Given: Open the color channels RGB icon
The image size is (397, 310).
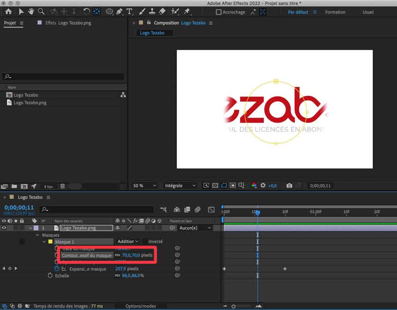Looking at the screenshot, I should click(x=254, y=186).
